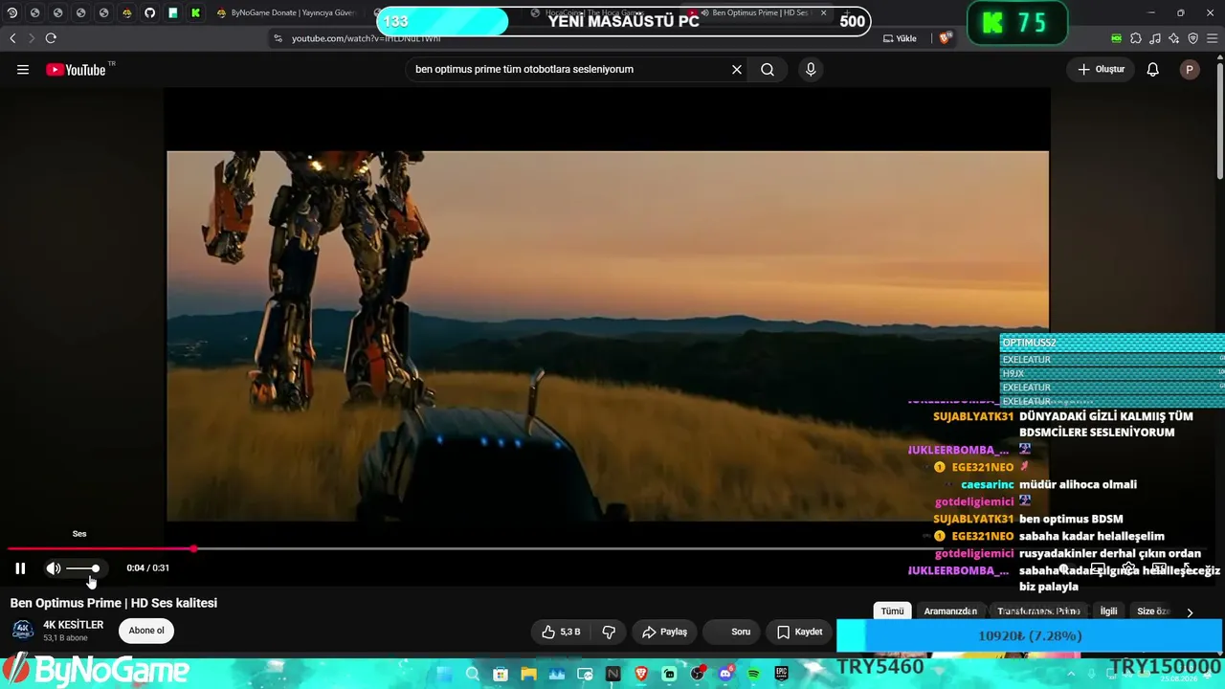This screenshot has height=689, width=1225.
Task: Subscribe using Abone ol button
Action: click(x=146, y=631)
